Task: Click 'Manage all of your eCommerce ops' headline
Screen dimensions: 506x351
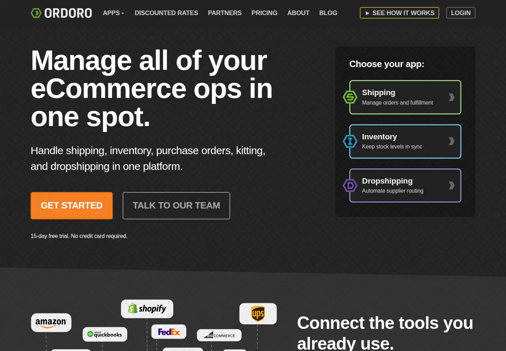Action: [152, 89]
